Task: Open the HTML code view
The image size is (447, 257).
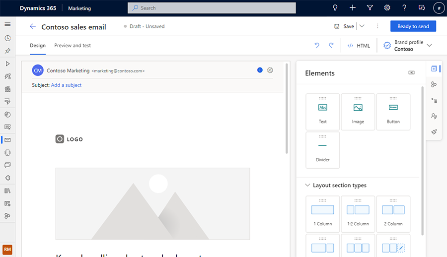Action: [x=359, y=46]
